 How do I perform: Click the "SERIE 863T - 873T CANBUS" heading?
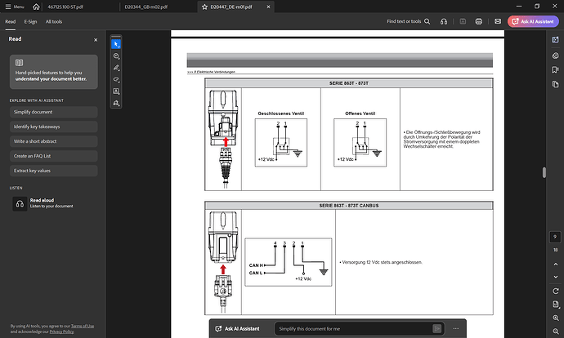(348, 206)
